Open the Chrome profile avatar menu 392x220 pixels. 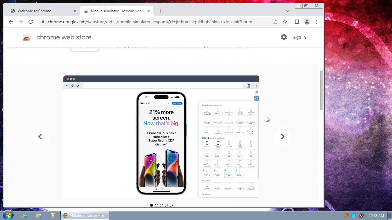[x=307, y=22]
